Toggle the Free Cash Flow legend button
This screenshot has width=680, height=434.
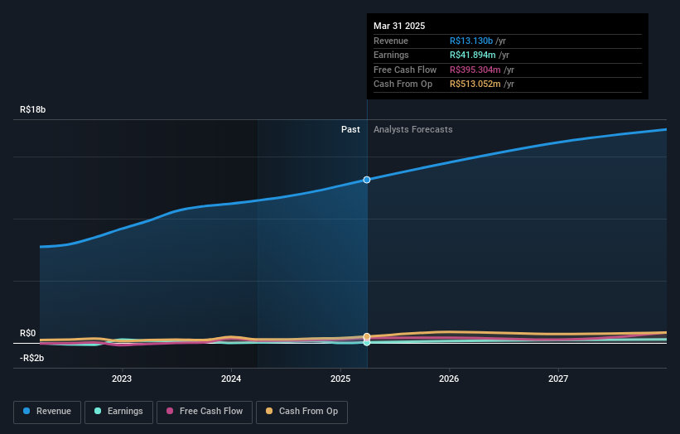click(x=205, y=412)
